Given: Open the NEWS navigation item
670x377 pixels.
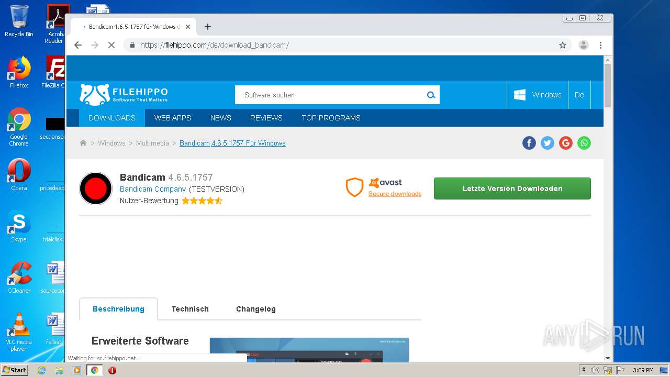Looking at the screenshot, I should coord(221,118).
